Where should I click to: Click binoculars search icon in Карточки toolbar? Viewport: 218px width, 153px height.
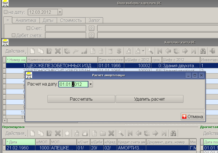tap(203, 51)
